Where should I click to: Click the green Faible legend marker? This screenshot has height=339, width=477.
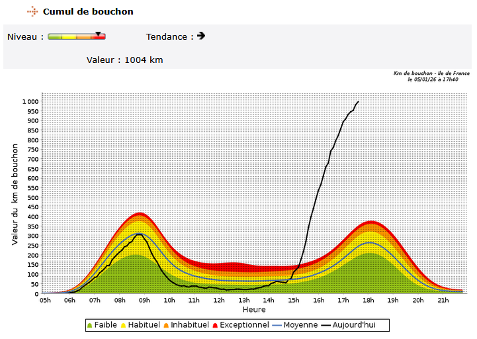click(90, 326)
